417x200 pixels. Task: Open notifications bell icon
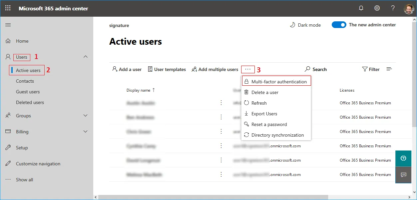point(361,8)
